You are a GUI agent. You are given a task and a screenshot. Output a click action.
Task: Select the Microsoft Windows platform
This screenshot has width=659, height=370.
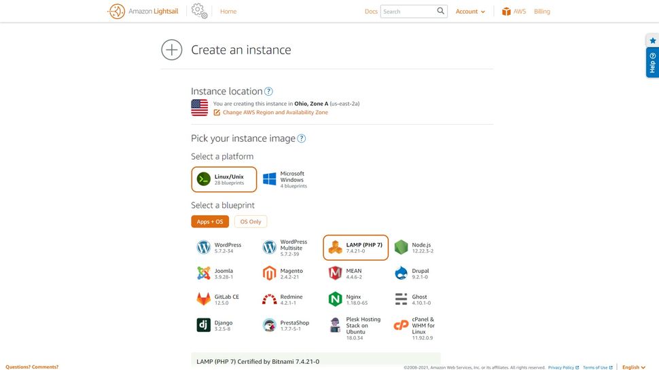click(289, 179)
